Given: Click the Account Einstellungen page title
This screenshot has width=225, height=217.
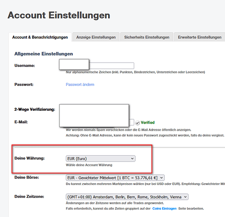Looking at the screenshot, I should pos(59,15).
